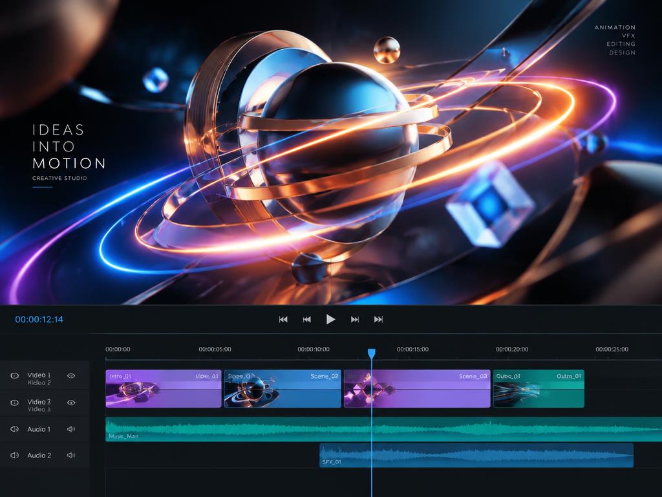Toggle the eye icon on the Video 1 track
662x497 pixels.
pos(71,375)
